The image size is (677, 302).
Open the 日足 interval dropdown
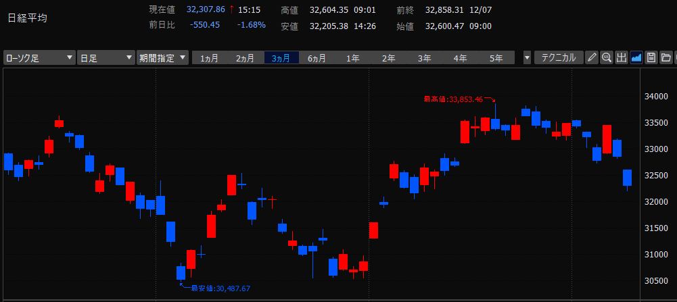tap(106, 58)
